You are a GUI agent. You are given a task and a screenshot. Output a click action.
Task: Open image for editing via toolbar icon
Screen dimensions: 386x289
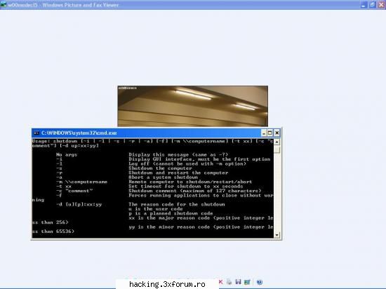point(247,282)
